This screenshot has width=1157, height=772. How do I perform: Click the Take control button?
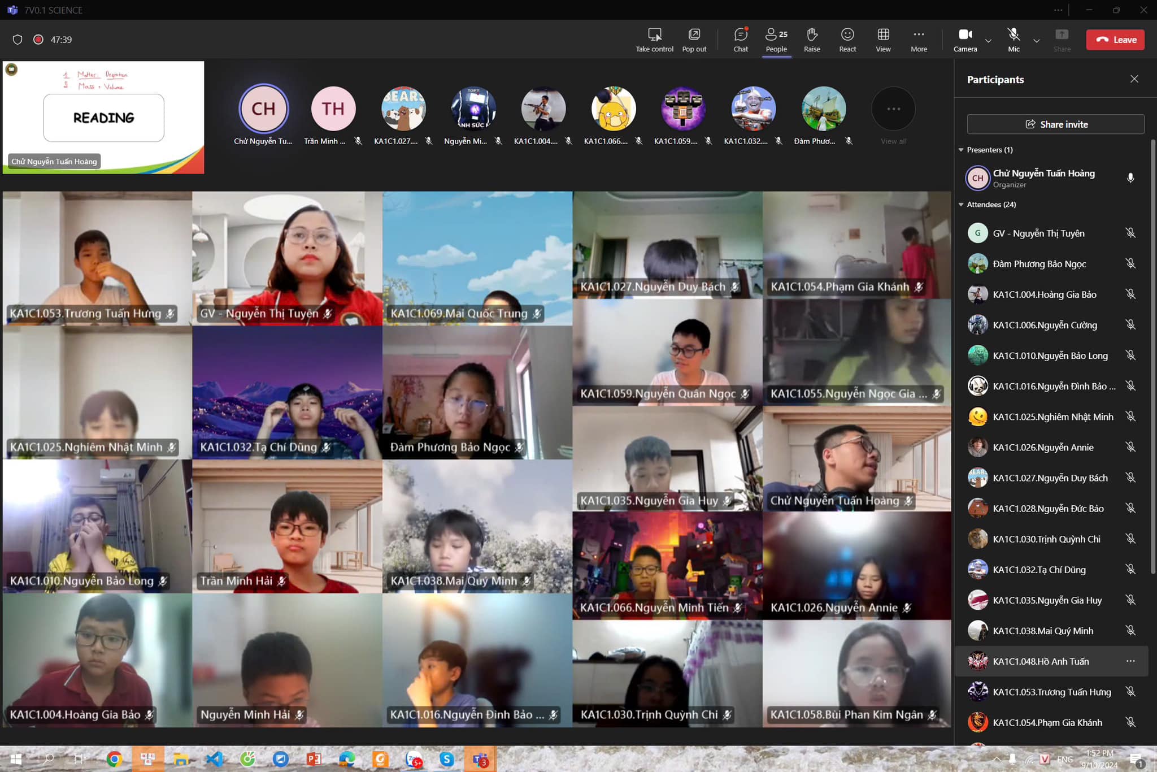(654, 40)
